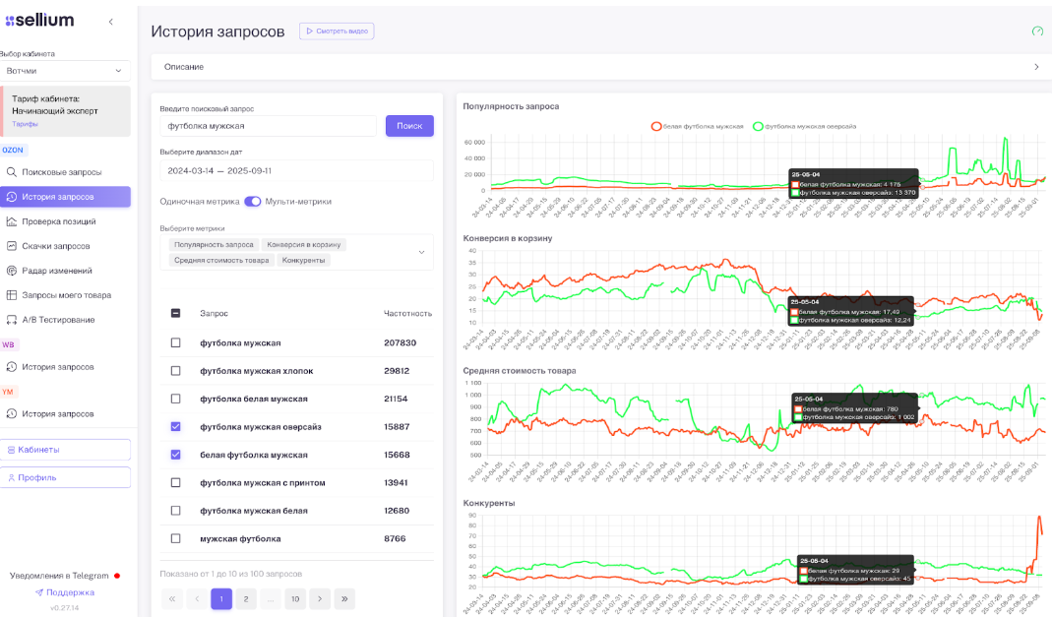
Task: Open Скачки запросов sidebar icon item
Action: coord(12,246)
